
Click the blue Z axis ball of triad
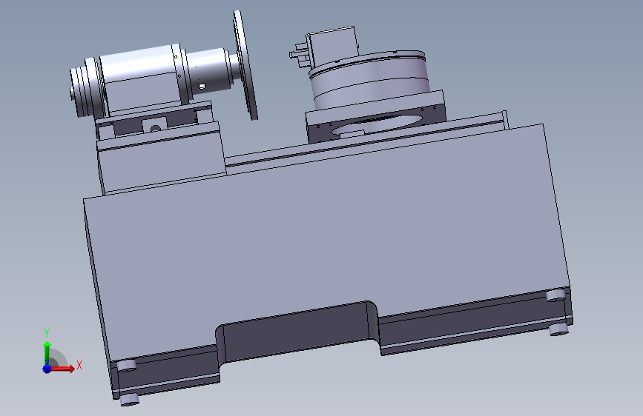point(47,369)
